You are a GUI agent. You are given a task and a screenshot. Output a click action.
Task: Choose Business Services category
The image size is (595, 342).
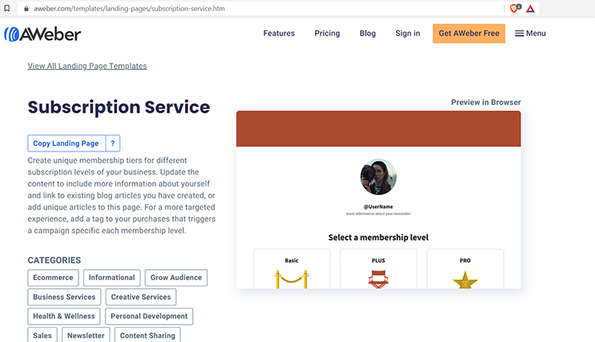pyautogui.click(x=64, y=297)
